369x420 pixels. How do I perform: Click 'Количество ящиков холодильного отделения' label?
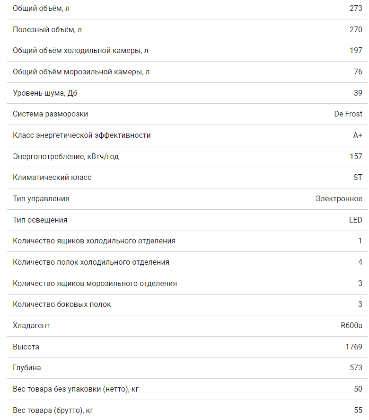tap(94, 241)
